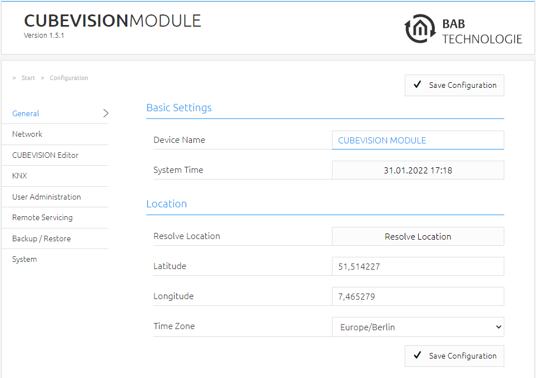The width and height of the screenshot is (536, 378).
Task: Select Remote Servicing in sidebar
Action: (55, 218)
